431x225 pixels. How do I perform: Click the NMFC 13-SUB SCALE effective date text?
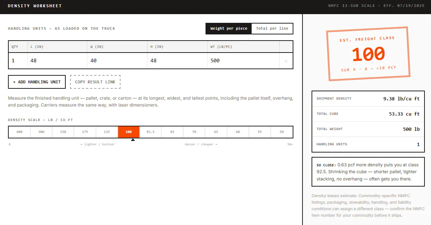376,6
